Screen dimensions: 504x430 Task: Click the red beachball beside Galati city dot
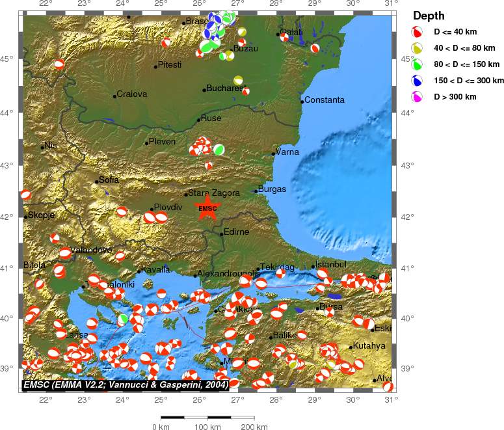coord(284,37)
